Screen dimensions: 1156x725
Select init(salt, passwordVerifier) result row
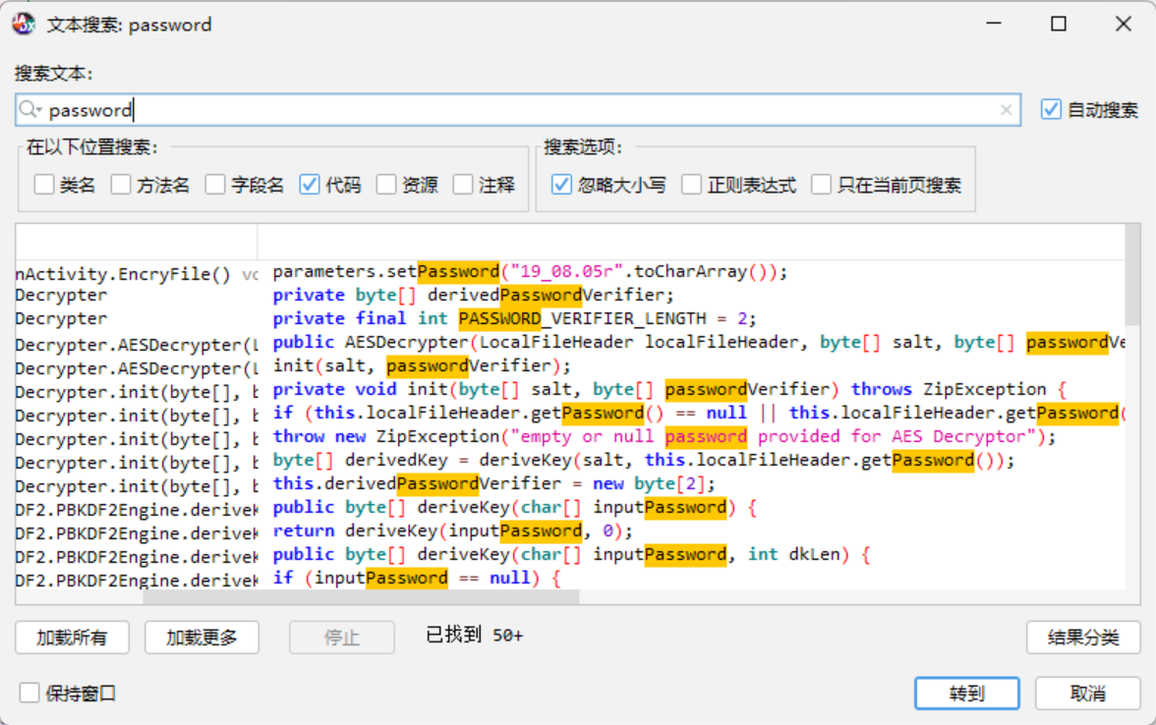570,366
